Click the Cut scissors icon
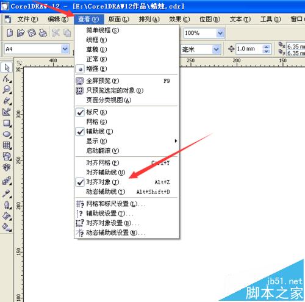Viewport: 305px width, 302px height. pos(56,33)
